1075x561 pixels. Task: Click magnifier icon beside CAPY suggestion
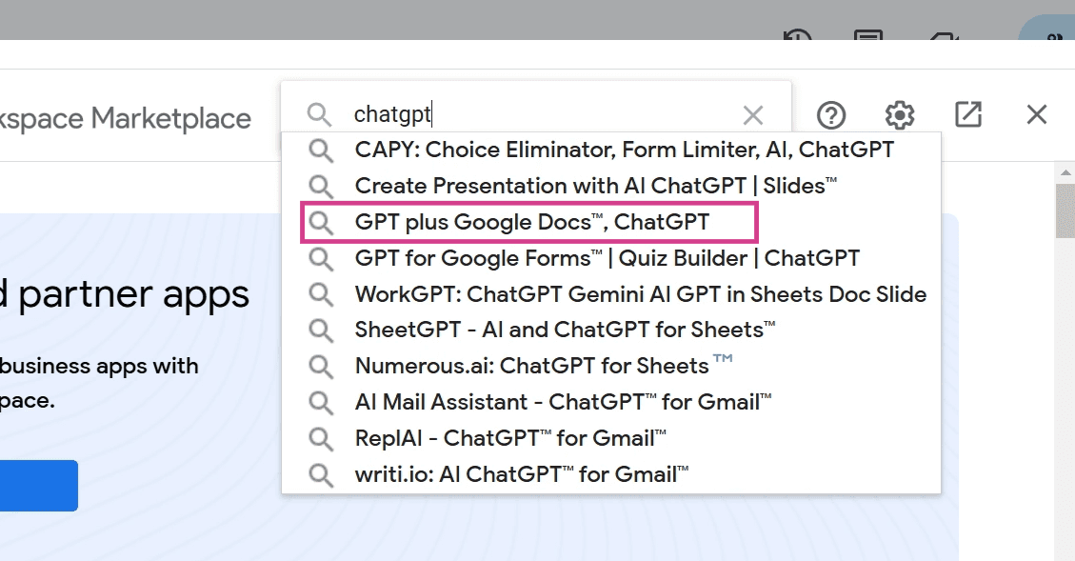pos(320,150)
